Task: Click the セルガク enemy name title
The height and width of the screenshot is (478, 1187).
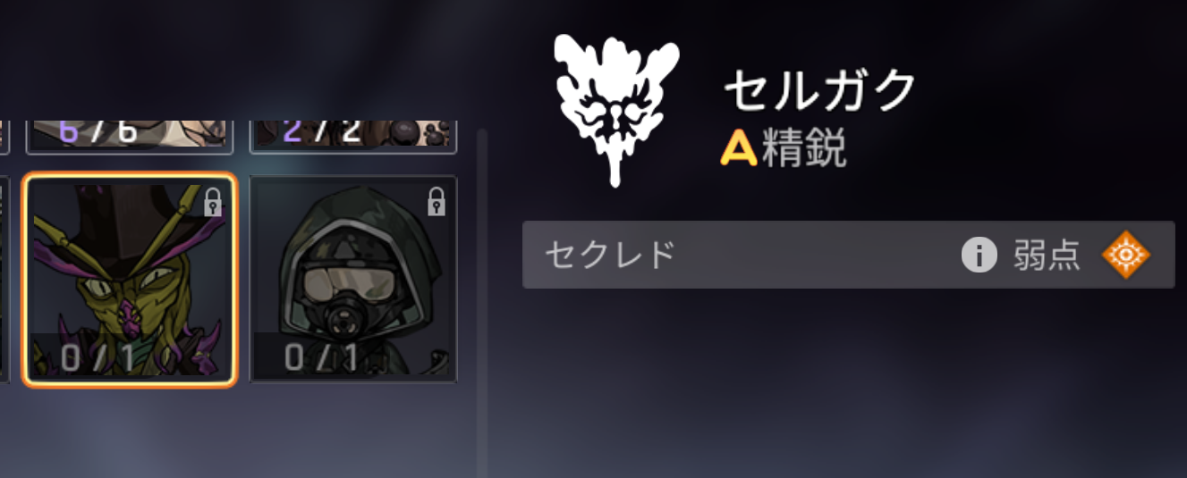Action: [x=821, y=89]
